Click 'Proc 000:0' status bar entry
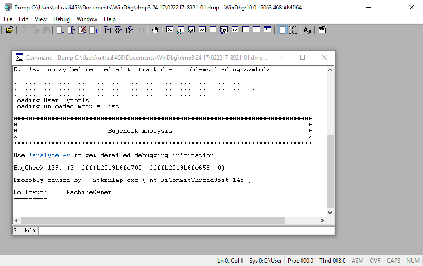The height and width of the screenshot is (266, 423). click(x=301, y=261)
